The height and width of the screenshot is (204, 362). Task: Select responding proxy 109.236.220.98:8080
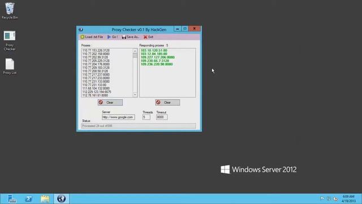point(157,64)
